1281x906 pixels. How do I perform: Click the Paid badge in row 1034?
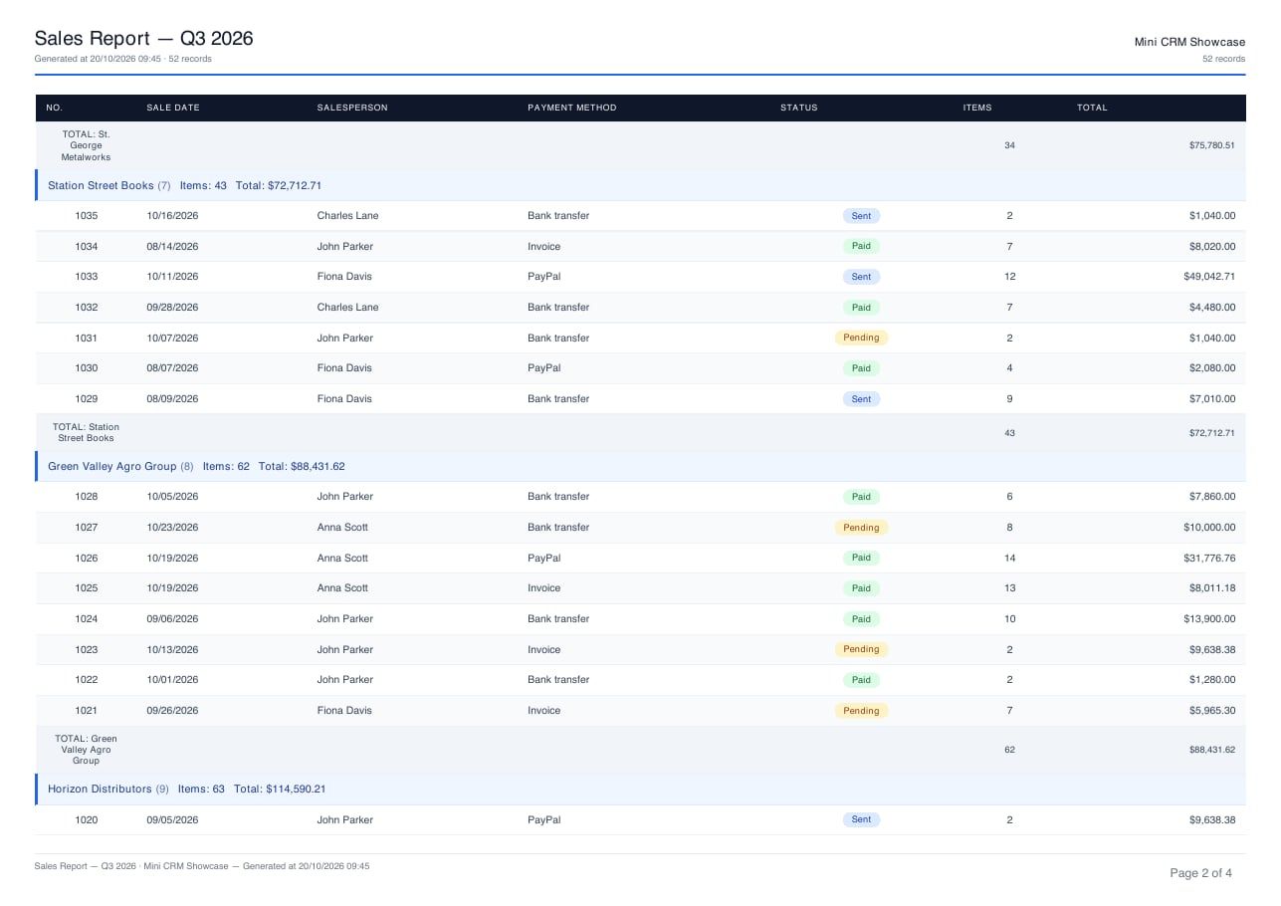pyautogui.click(x=861, y=246)
